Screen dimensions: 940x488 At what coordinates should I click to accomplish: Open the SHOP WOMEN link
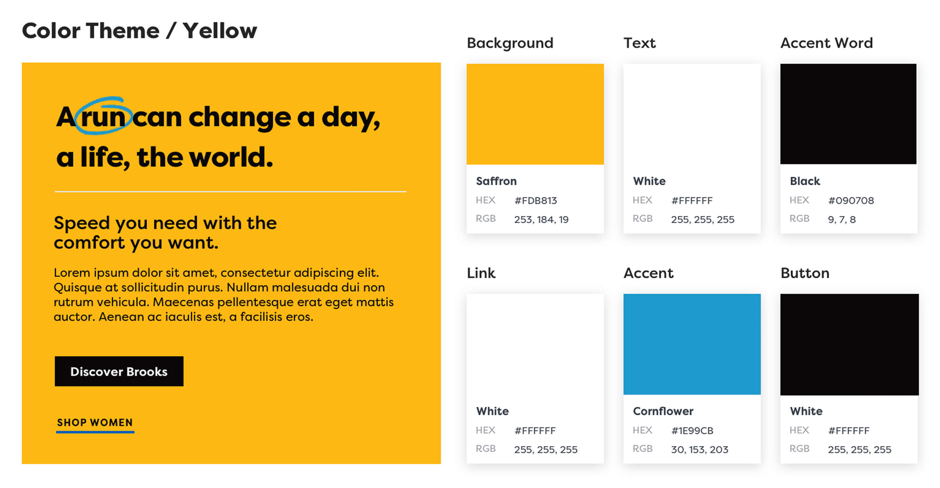[x=95, y=422]
